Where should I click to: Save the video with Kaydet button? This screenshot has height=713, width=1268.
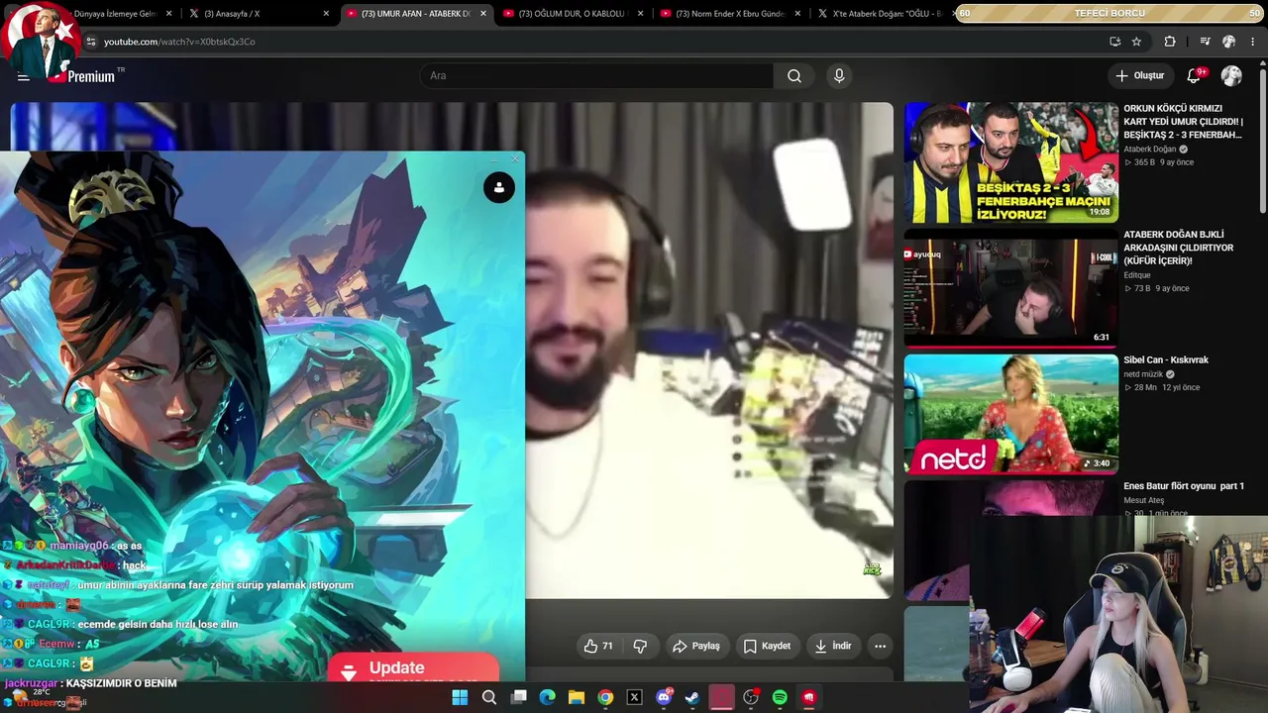pos(767,646)
